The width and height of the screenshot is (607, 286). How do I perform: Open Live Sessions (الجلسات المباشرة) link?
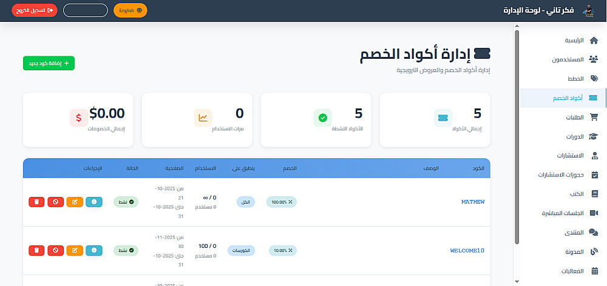click(563, 213)
